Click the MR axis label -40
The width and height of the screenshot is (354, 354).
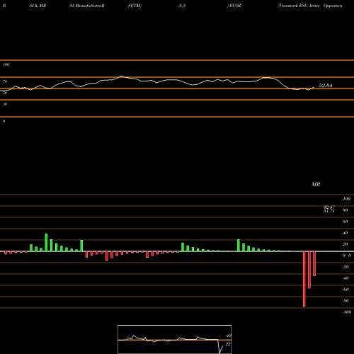pos(346,278)
